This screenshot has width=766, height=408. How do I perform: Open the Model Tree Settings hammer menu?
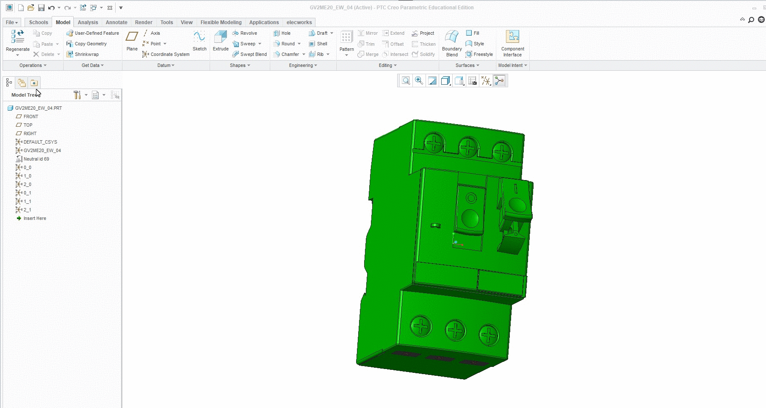pyautogui.click(x=80, y=95)
